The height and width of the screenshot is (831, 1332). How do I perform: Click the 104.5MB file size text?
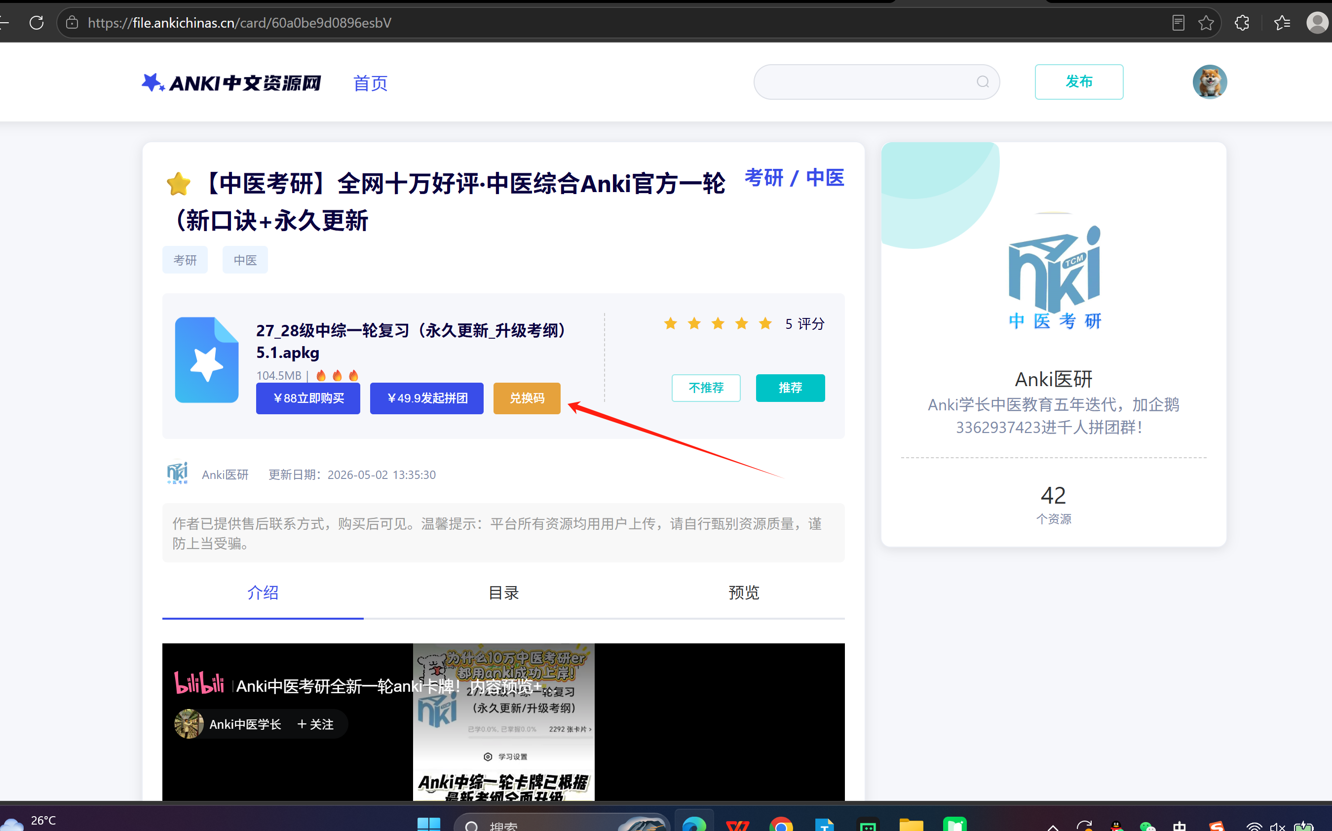click(278, 375)
